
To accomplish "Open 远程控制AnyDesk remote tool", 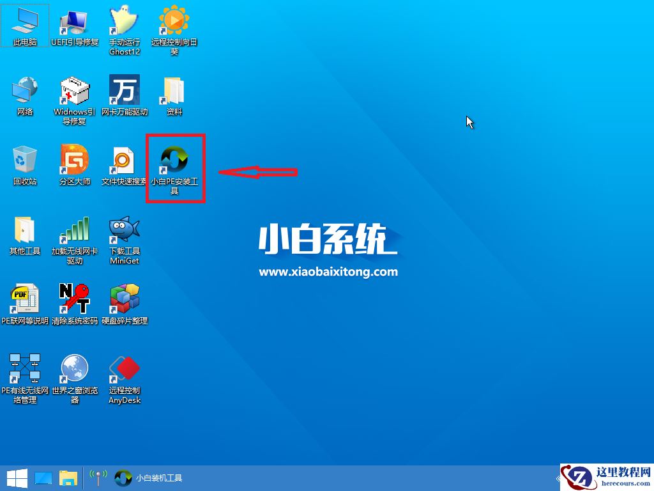I will (x=125, y=369).
